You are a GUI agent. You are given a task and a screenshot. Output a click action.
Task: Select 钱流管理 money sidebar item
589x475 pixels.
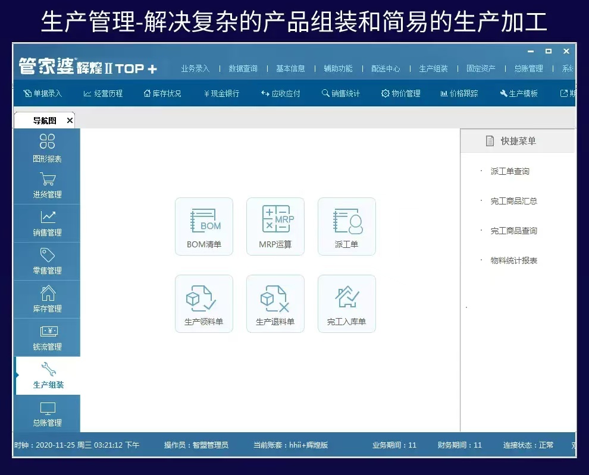pyautogui.click(x=47, y=338)
